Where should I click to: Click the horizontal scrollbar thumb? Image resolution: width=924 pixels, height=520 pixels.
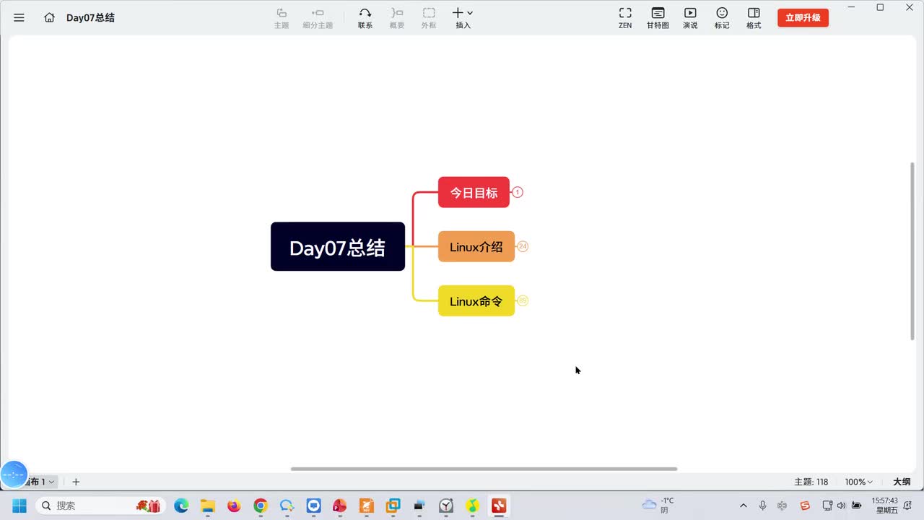point(484,469)
